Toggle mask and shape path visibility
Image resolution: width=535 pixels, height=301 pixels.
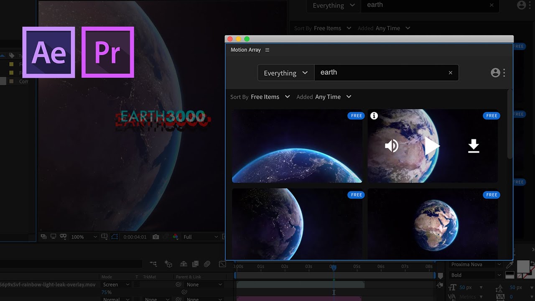114,237
